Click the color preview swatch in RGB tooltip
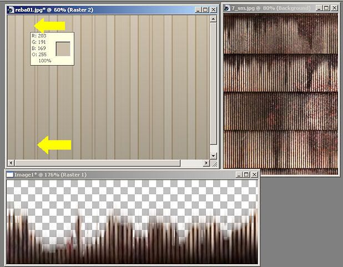This screenshot has height=267, width=343. pyautogui.click(x=63, y=48)
